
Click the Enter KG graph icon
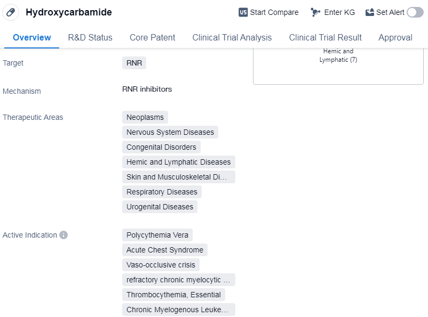[315, 12]
